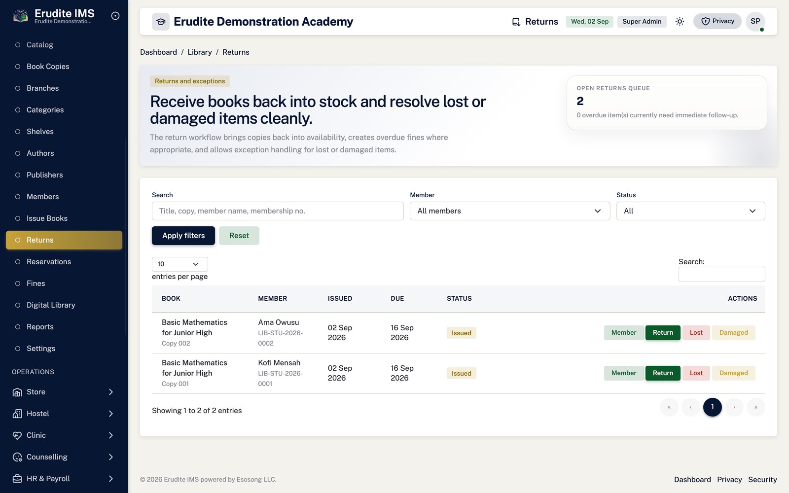Image resolution: width=789 pixels, height=493 pixels.
Task: Open Catalog in the sidebar
Action: pyautogui.click(x=64, y=45)
